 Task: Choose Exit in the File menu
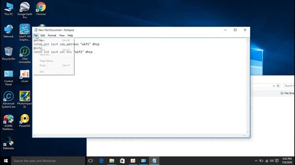[x=54, y=71]
